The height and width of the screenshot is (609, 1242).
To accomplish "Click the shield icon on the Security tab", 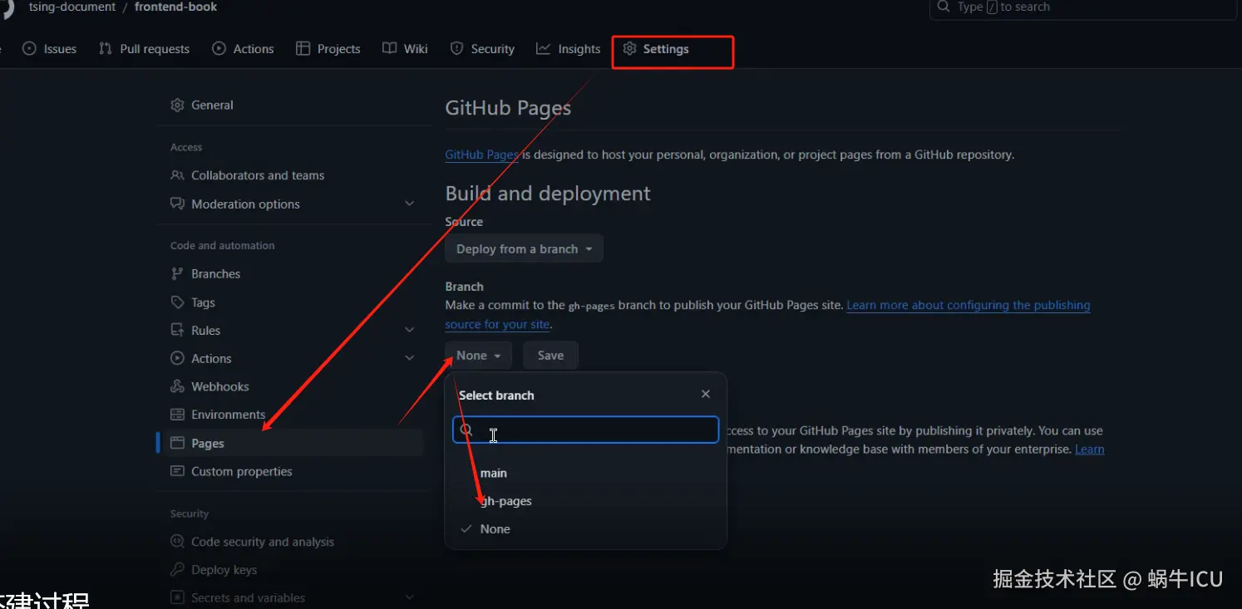I will point(456,49).
